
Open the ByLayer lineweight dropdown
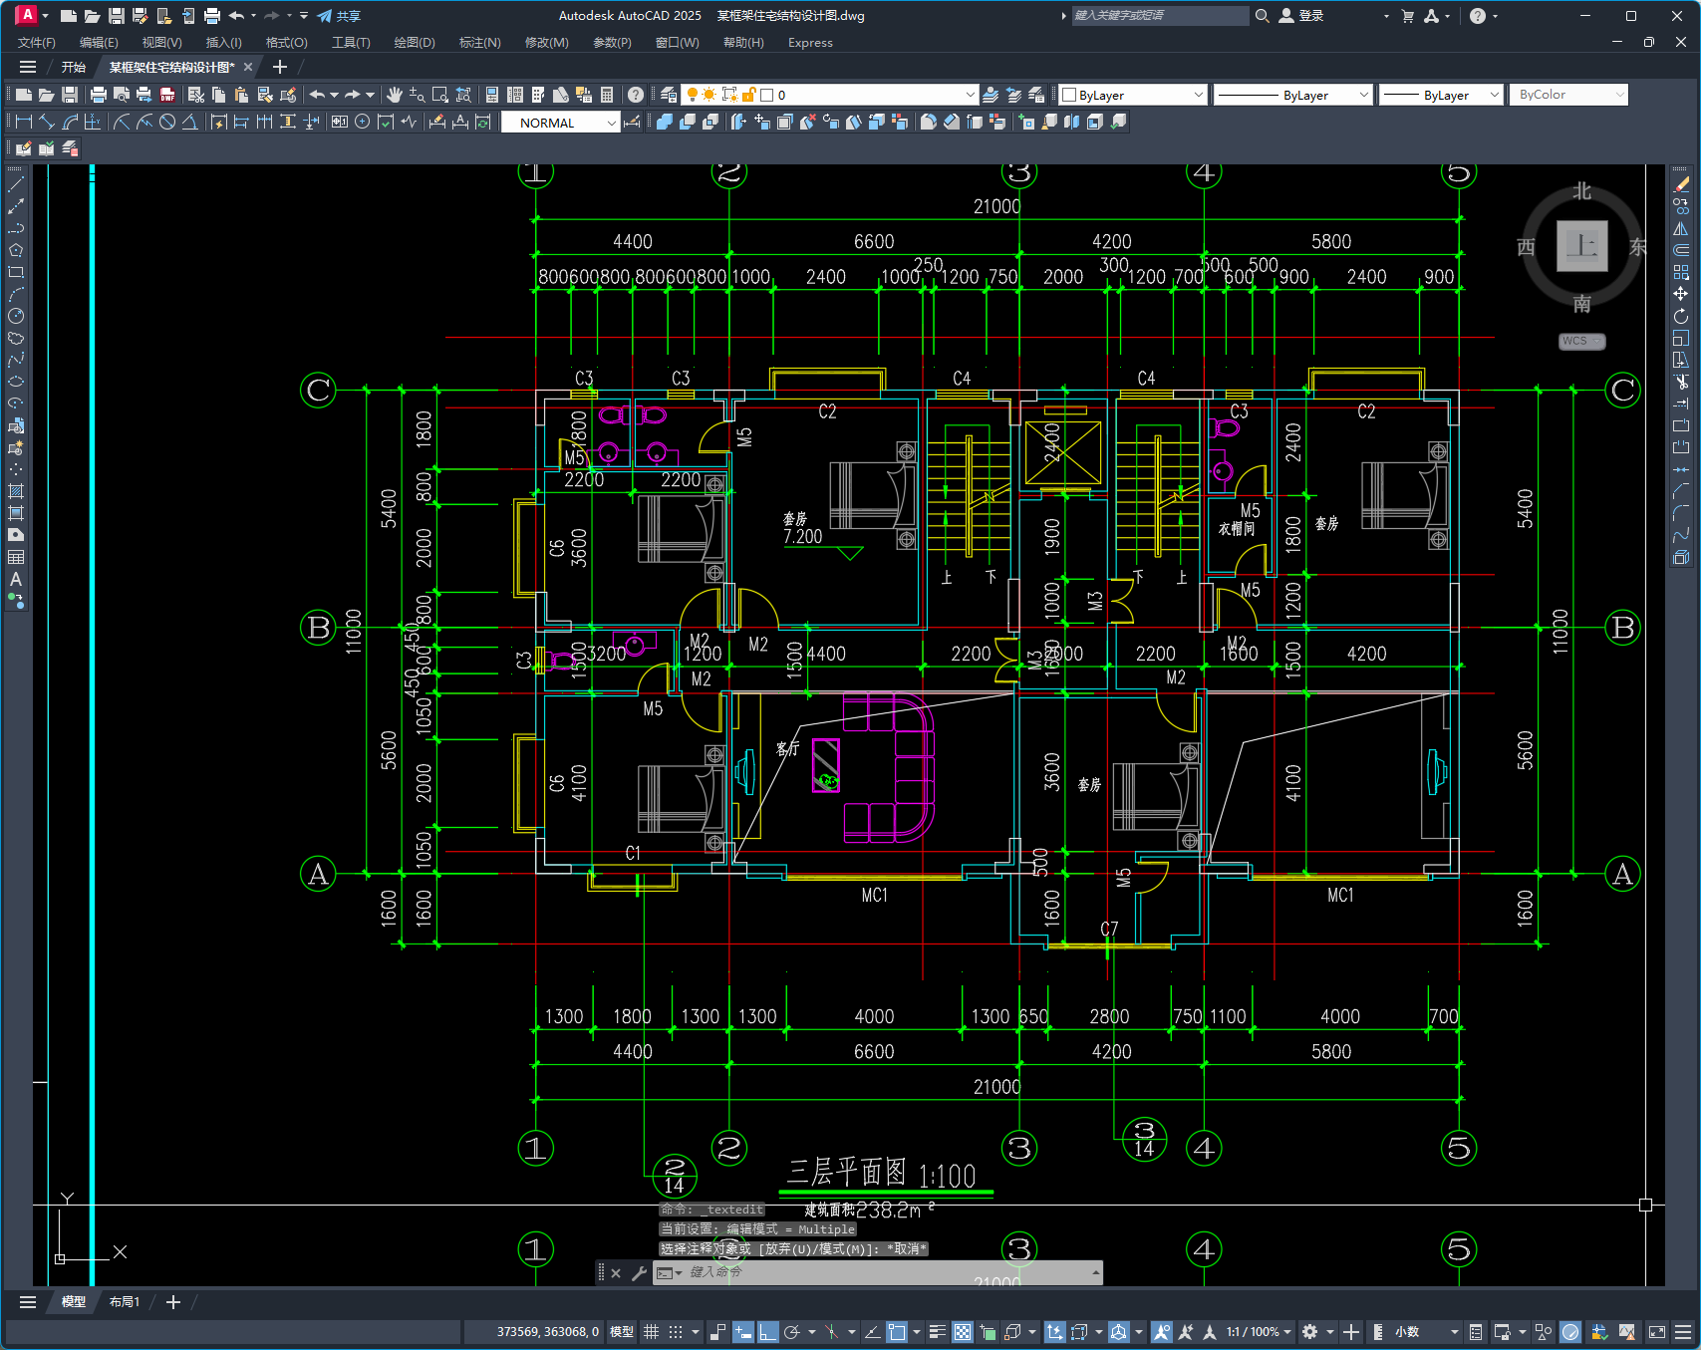coord(1440,95)
